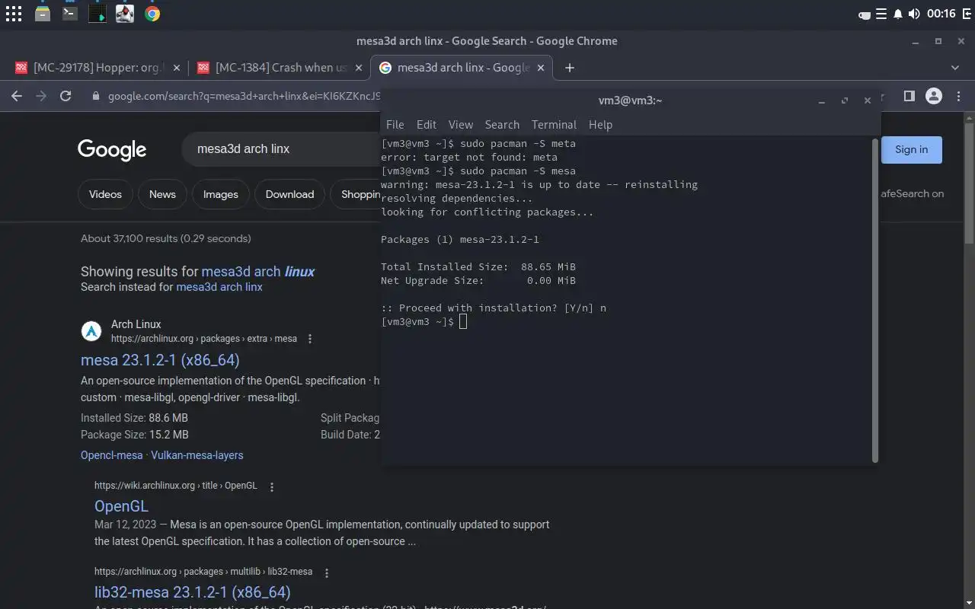Image resolution: width=975 pixels, height=609 pixels.
Task: Open more options for wiki.archlinux.org result
Action: [x=272, y=486]
